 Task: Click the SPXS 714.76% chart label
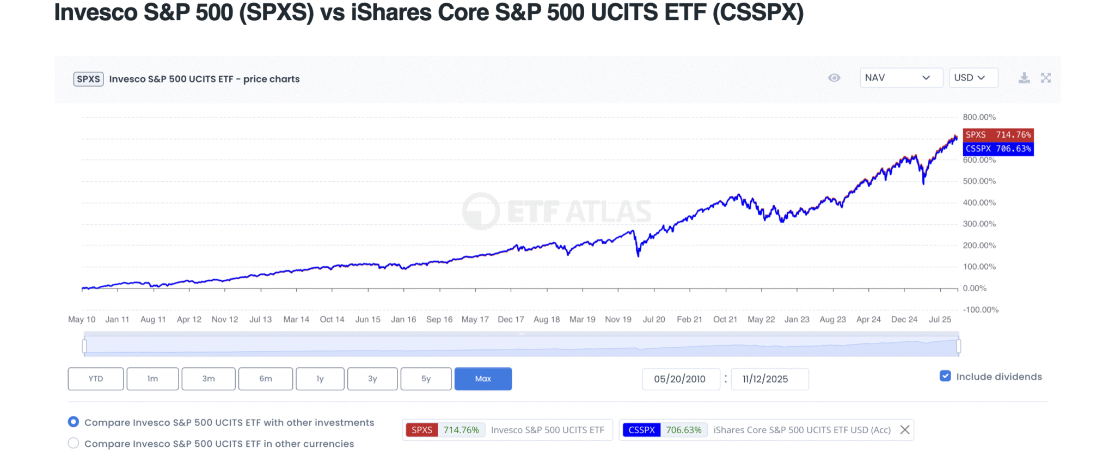(998, 134)
